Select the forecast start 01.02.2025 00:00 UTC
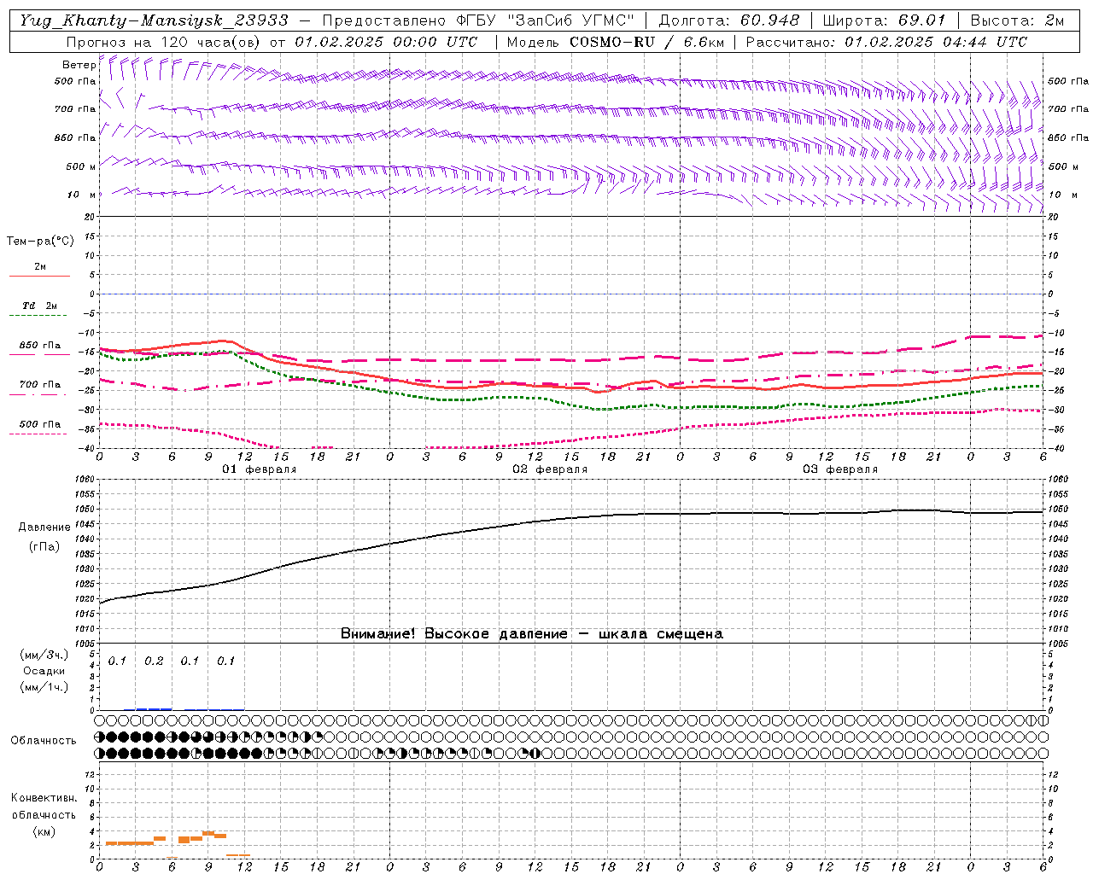Viewport: 1093px width, 874px height. click(386, 42)
